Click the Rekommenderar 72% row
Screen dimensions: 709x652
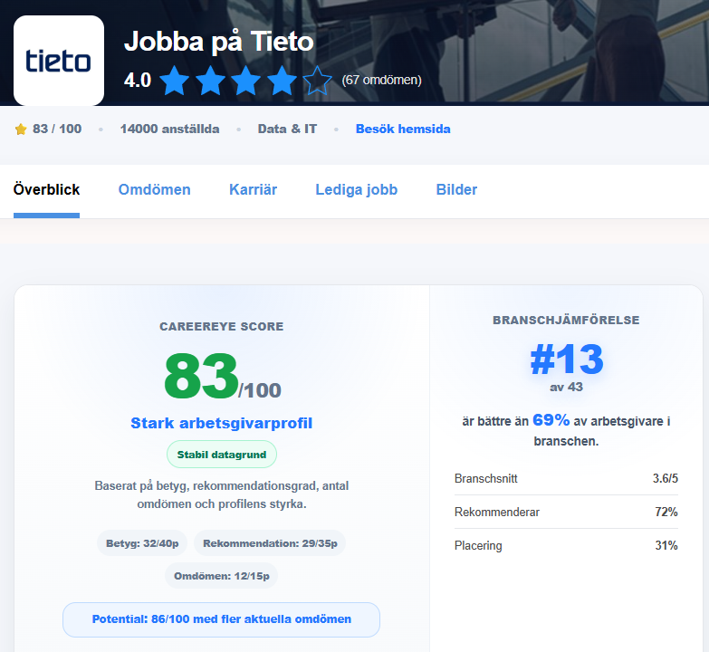click(566, 512)
